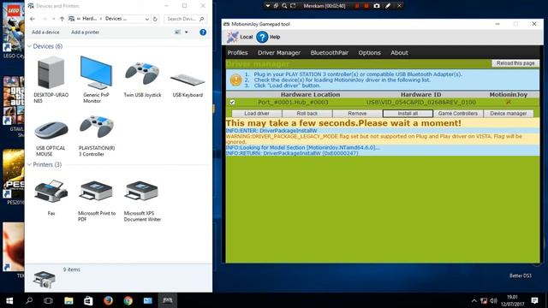
Task: Click the Devices and Printers help icon
Action: click(203, 33)
